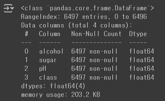
Task: Click the '6497 non-null' count for class
Action: click(94, 77)
